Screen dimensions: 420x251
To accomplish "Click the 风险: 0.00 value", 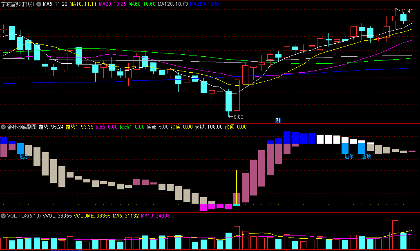I will (106, 127).
